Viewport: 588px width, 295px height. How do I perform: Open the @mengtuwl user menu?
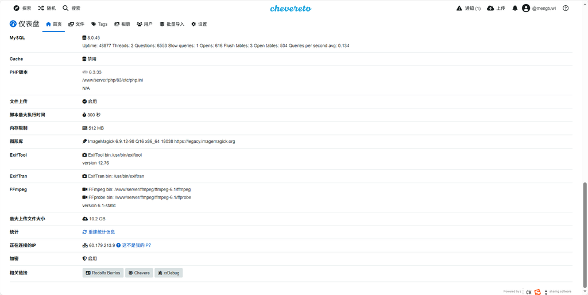click(539, 8)
